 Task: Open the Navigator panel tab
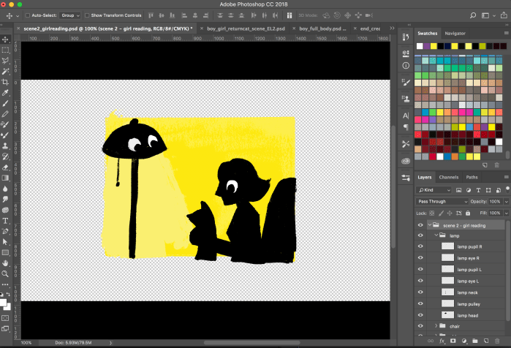coord(455,33)
